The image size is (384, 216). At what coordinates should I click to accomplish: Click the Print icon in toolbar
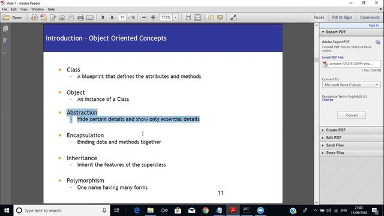80,17
